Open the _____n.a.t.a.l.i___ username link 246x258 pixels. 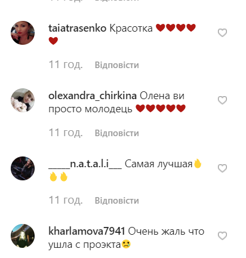[85, 164]
